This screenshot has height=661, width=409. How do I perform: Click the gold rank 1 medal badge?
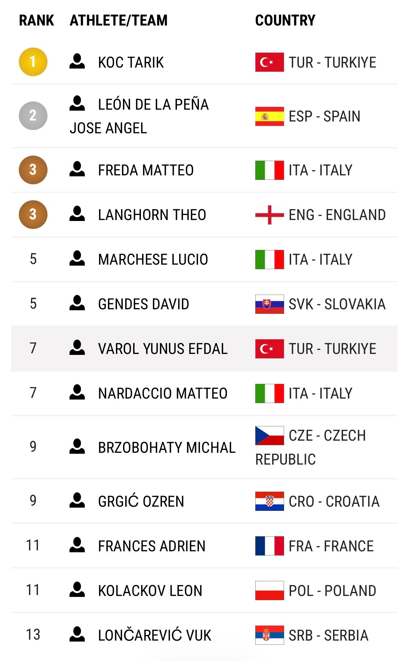point(33,62)
